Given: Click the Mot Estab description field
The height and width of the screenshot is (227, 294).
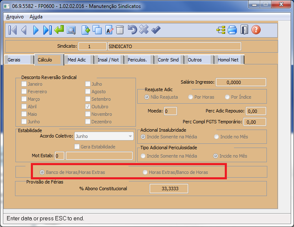Looking at the screenshot, I should (x=99, y=156).
